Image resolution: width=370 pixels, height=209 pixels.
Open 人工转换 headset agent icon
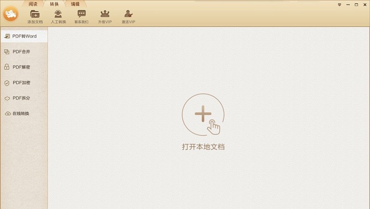[58, 14]
